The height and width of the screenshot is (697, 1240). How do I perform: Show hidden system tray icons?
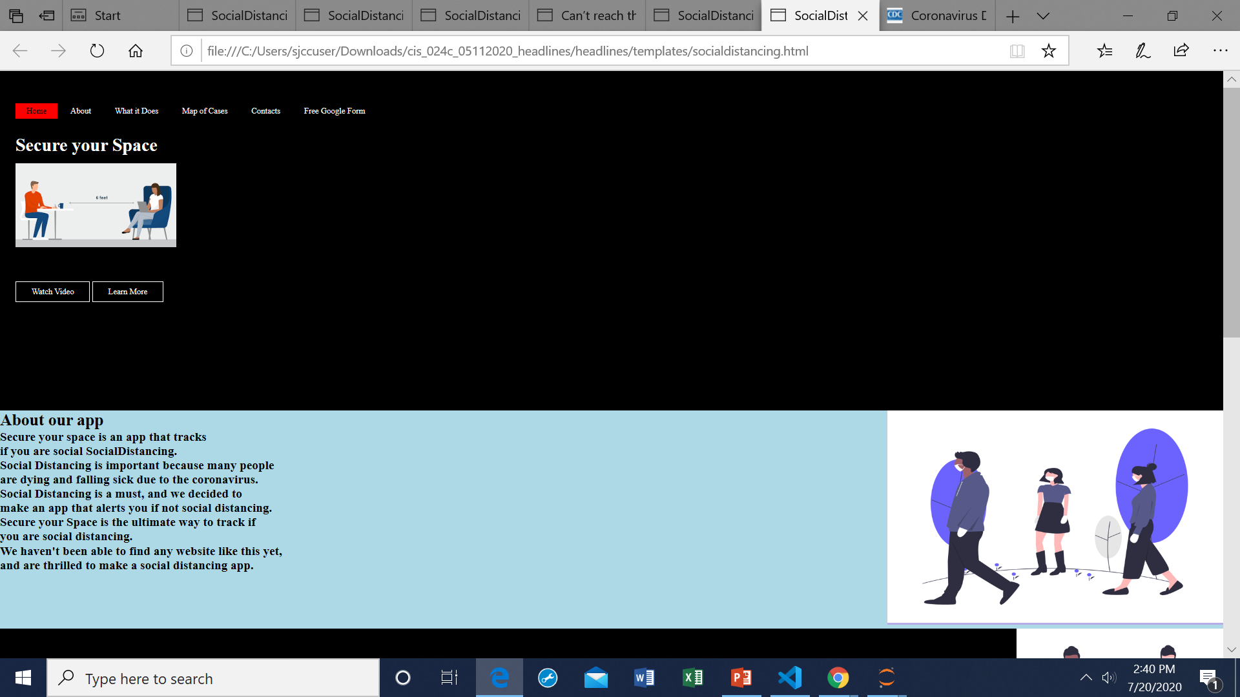(1086, 678)
